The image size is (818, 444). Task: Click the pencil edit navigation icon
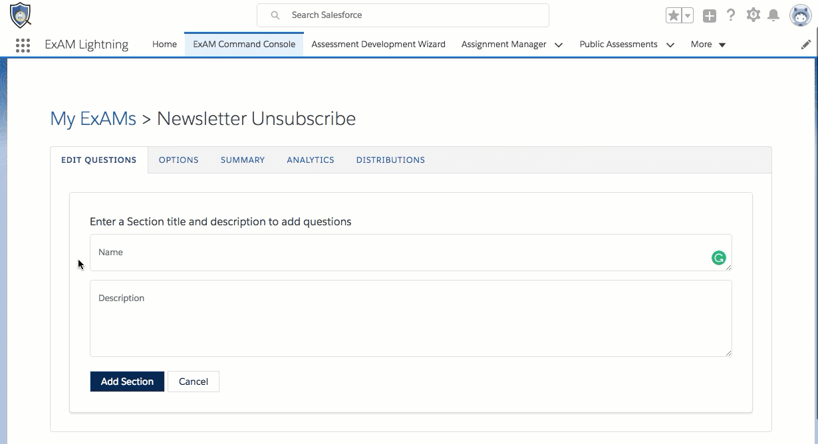[x=806, y=45]
